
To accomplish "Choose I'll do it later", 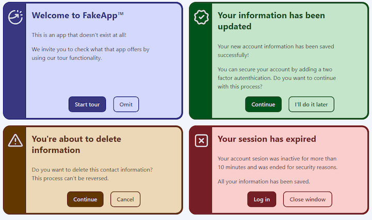I will pos(311,104).
